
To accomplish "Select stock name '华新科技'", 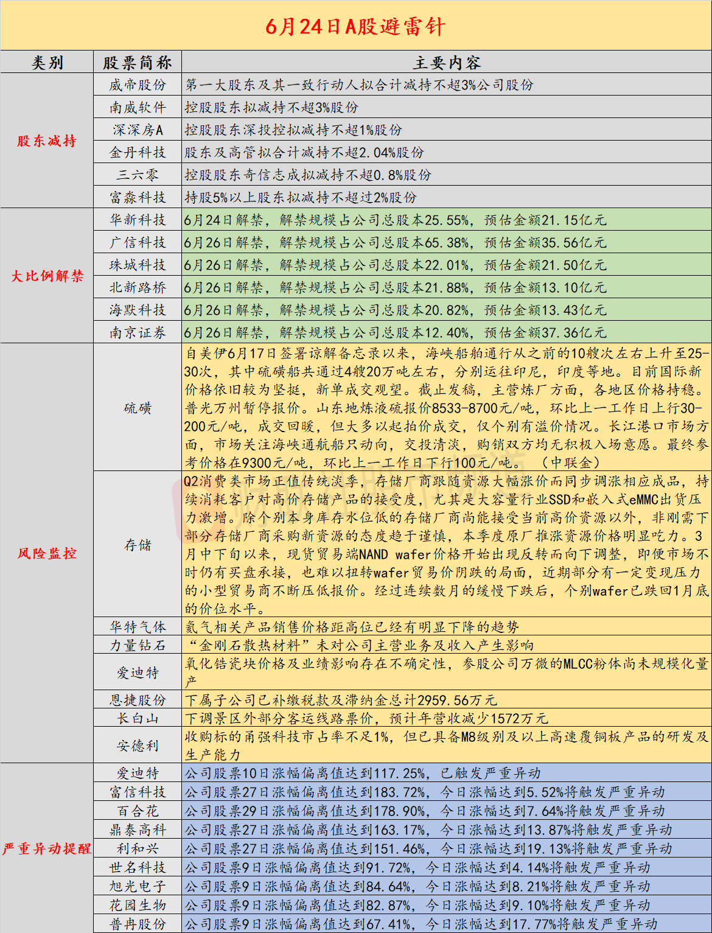I will click(138, 220).
